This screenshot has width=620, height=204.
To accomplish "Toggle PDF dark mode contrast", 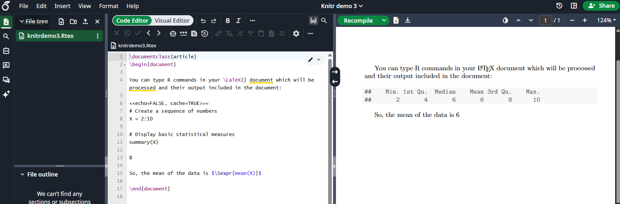I will (505, 20).
